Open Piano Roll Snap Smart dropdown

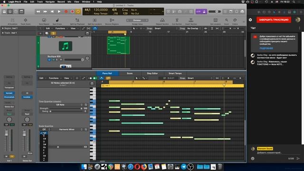pyautogui.click(x=199, y=78)
